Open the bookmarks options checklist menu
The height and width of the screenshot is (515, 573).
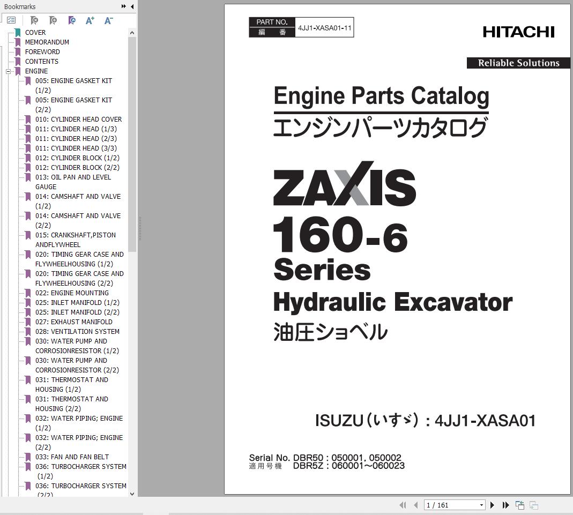(x=11, y=20)
